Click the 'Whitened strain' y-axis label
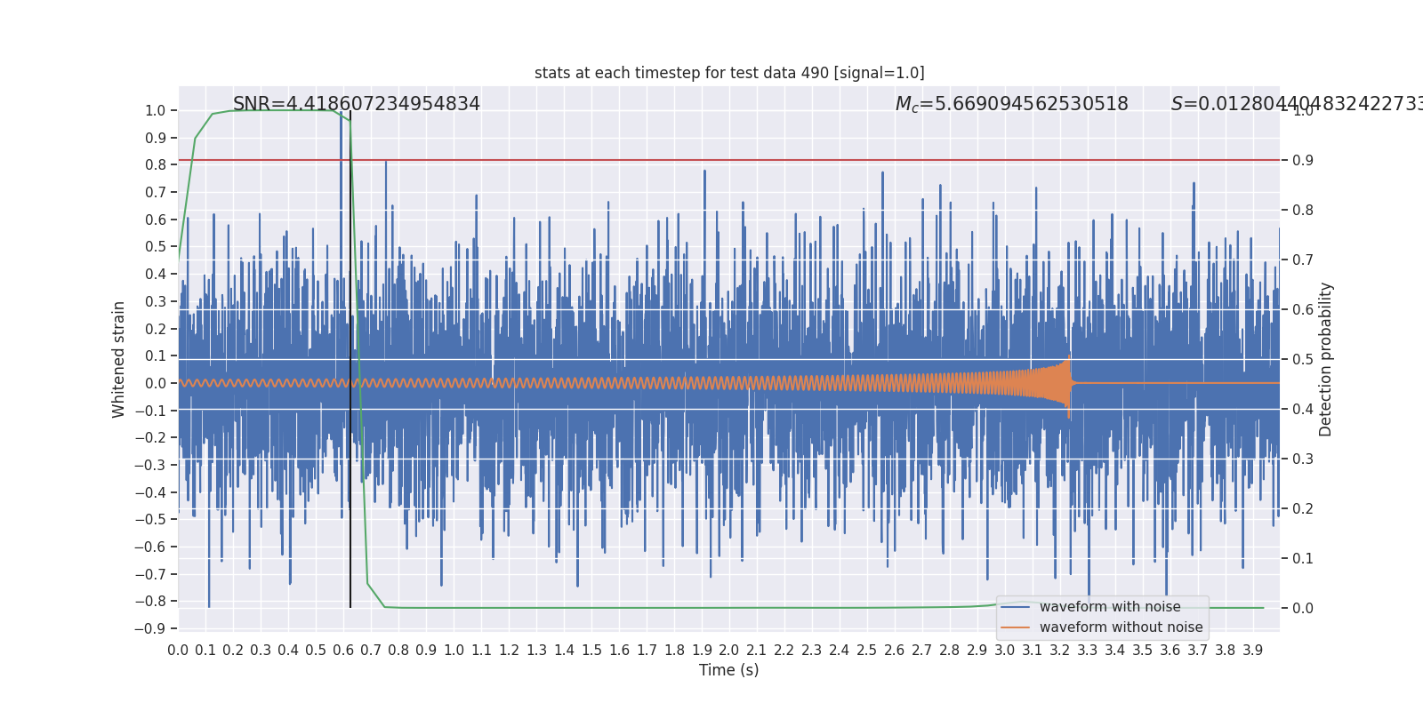Viewport: 1423px width, 711px height. 119,359
